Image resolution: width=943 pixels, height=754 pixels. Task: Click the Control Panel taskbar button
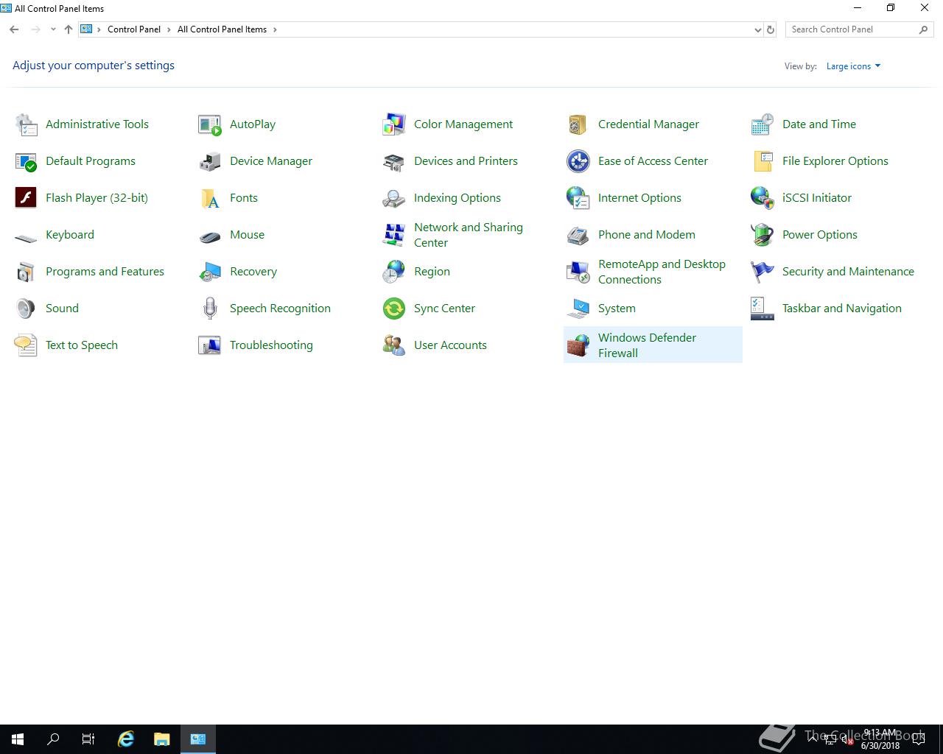[198, 739]
